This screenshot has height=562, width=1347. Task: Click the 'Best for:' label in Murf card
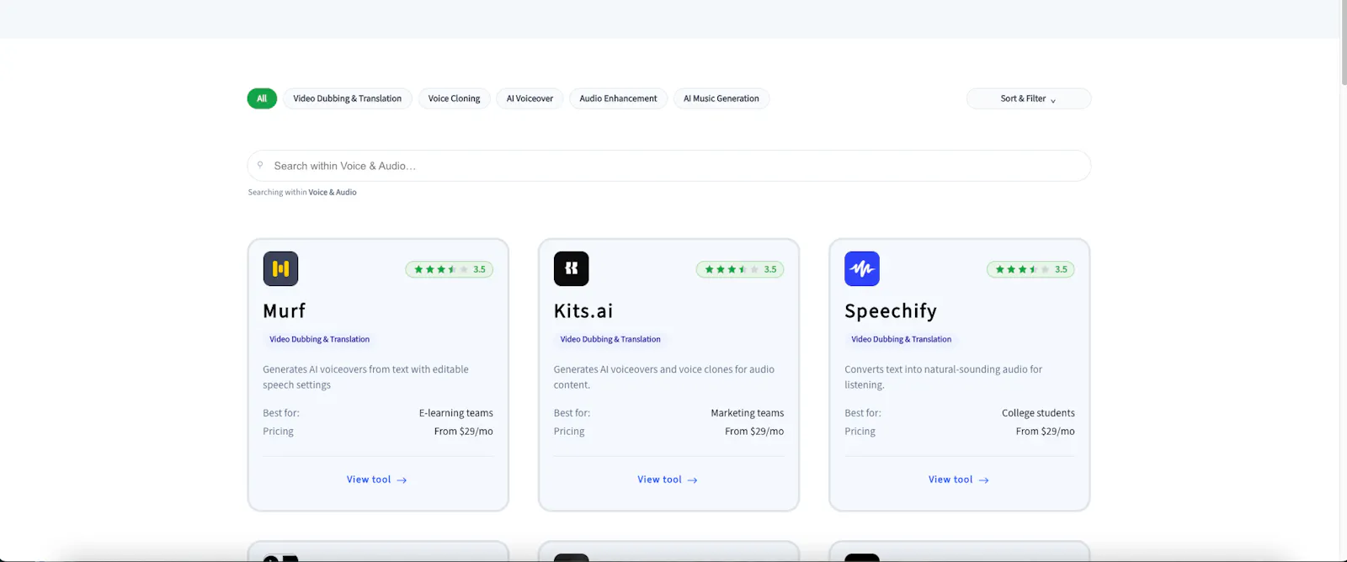click(281, 413)
